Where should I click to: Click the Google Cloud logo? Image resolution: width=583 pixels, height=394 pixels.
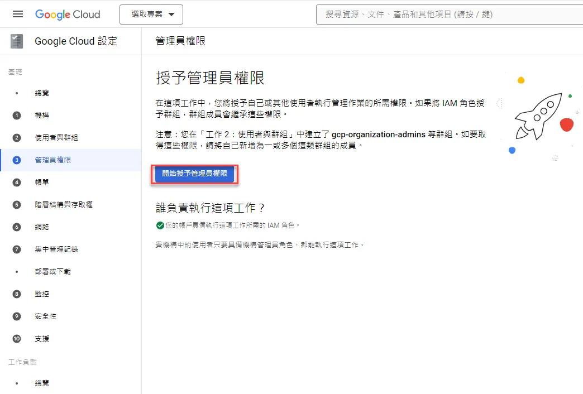[68, 14]
